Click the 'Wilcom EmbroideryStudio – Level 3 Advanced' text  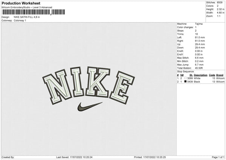(x=27, y=8)
